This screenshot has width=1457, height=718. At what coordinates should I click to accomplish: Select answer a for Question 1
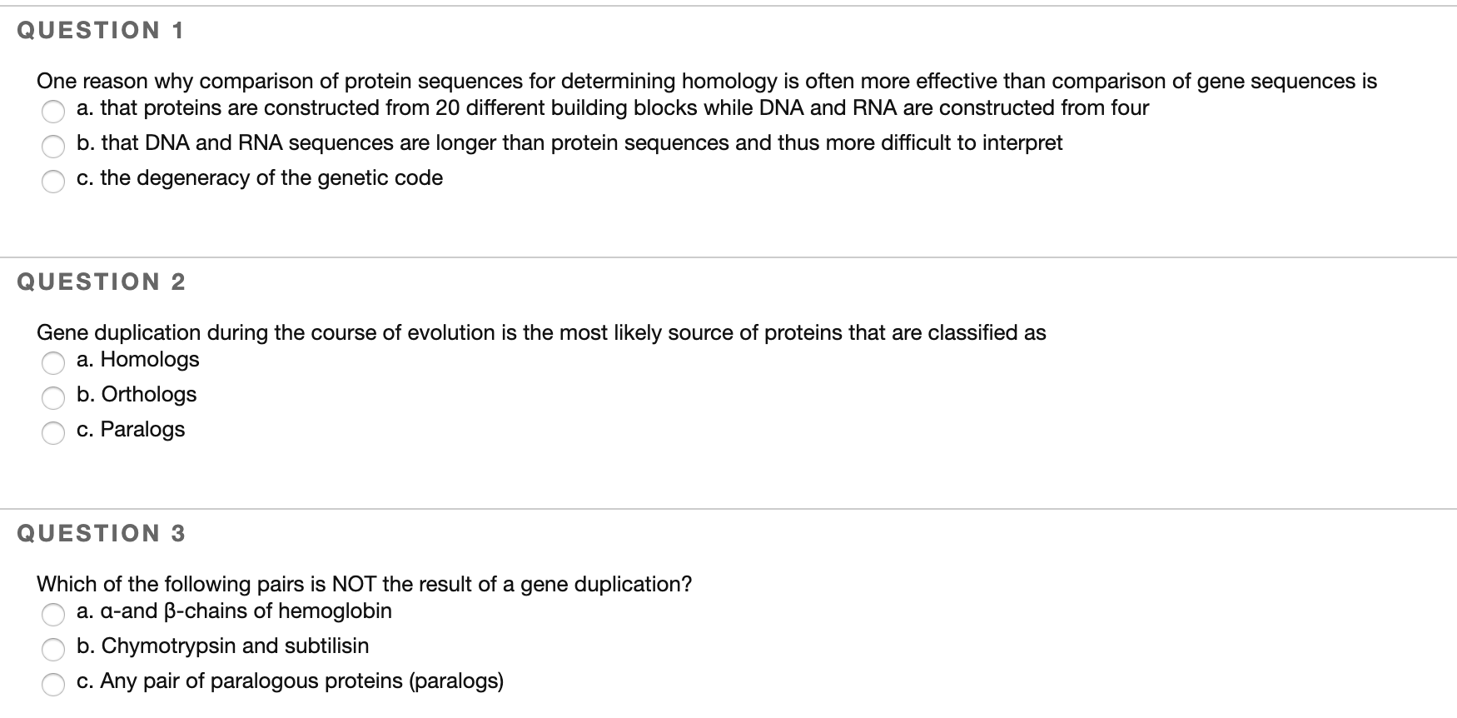53,112
